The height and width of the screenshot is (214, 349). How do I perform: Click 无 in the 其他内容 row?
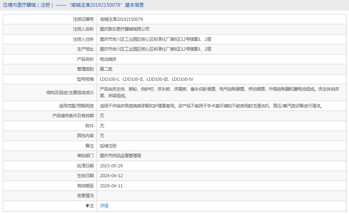click(x=102, y=136)
